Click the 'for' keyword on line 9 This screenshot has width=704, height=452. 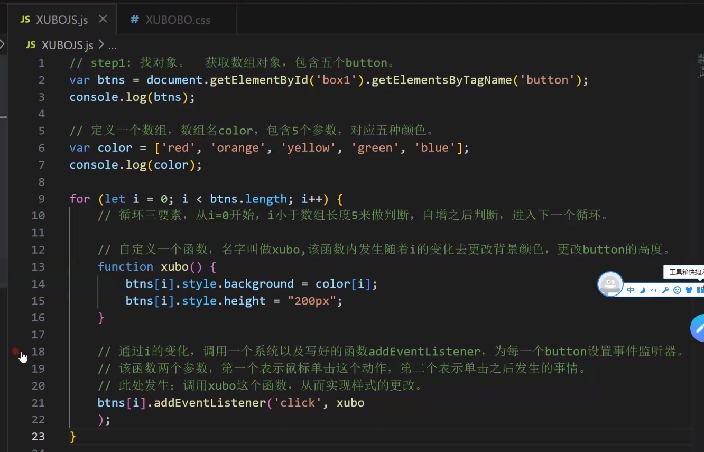coord(80,199)
